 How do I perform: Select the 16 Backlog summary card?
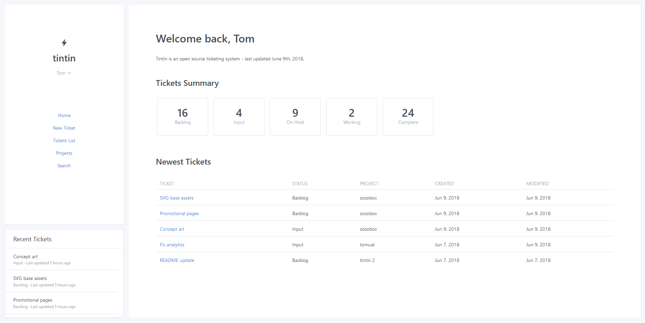183,116
